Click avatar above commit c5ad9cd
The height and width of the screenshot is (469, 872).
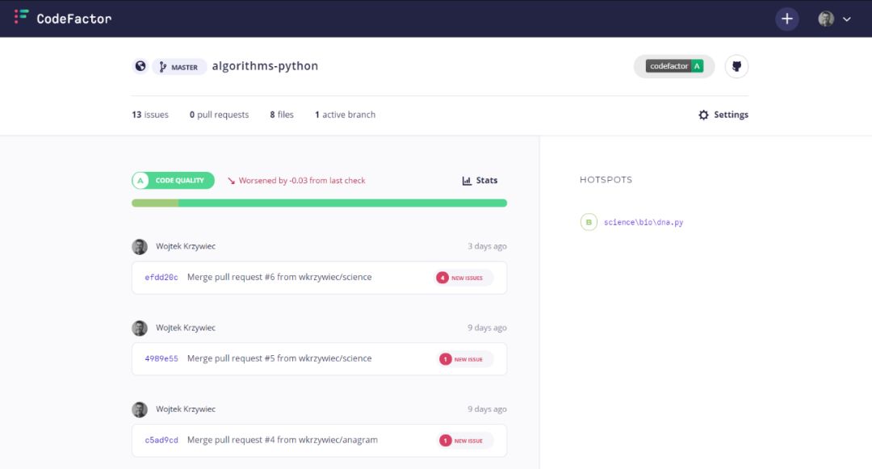point(140,409)
